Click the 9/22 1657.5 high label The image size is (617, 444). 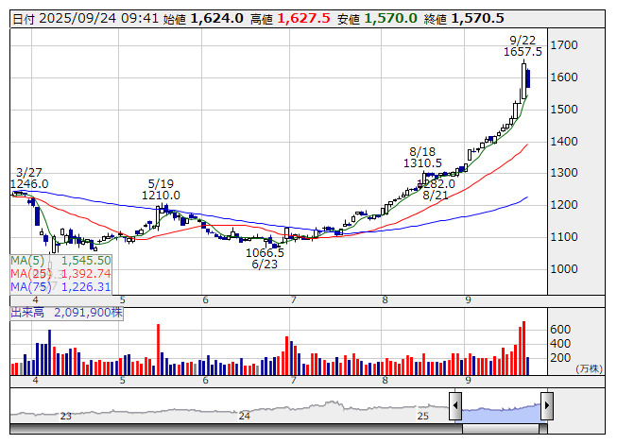click(523, 46)
